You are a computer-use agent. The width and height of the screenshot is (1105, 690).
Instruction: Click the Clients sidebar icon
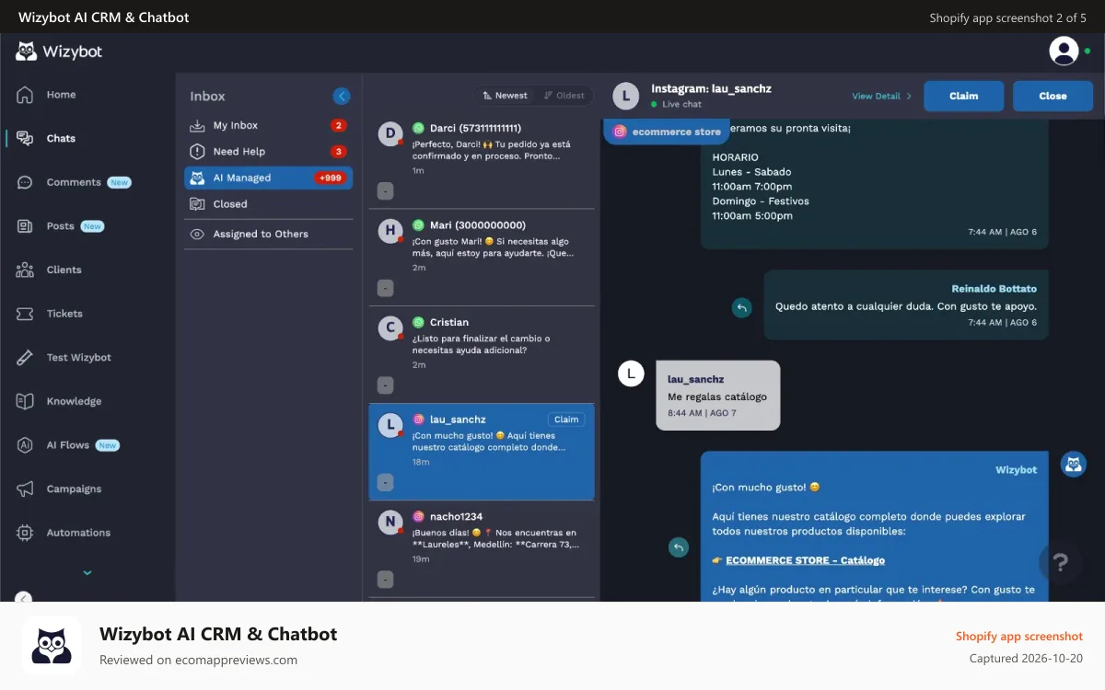[25, 270]
